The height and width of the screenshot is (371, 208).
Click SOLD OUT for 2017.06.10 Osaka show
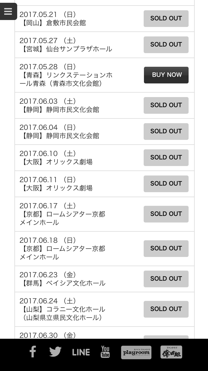[x=166, y=158]
